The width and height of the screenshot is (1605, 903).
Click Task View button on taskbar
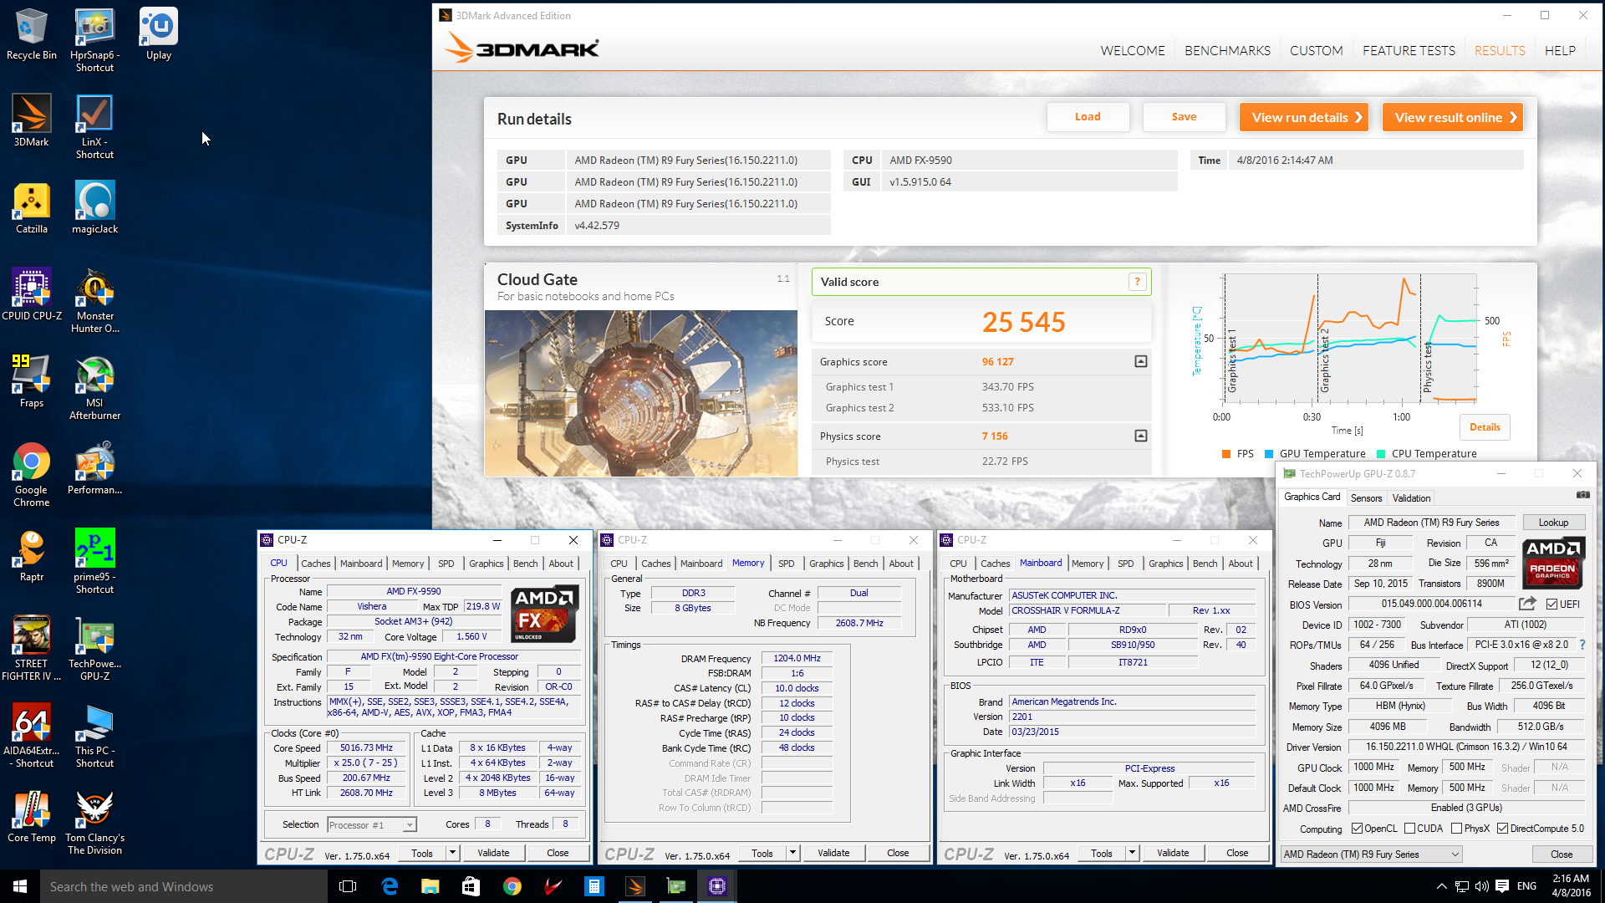pyautogui.click(x=348, y=886)
